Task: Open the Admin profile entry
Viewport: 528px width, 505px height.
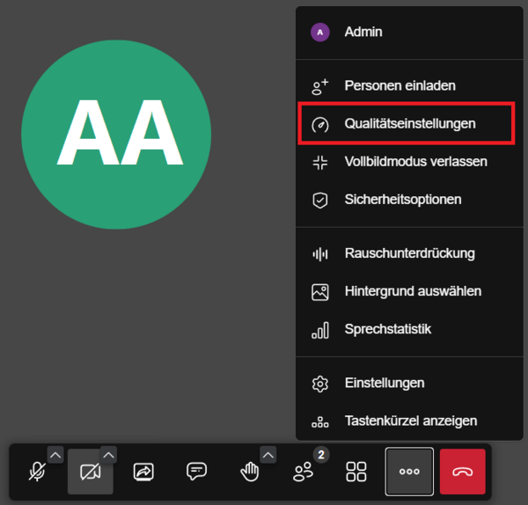Action: pos(409,33)
